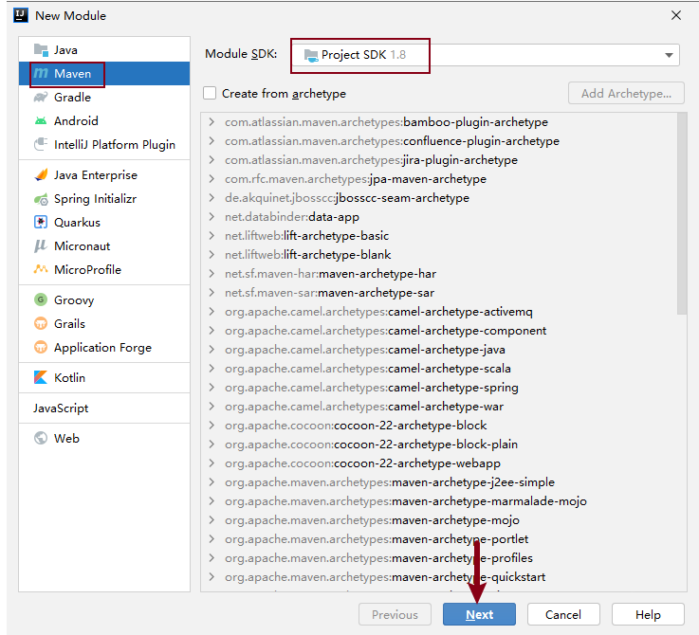Click the Grails icon

click(41, 323)
